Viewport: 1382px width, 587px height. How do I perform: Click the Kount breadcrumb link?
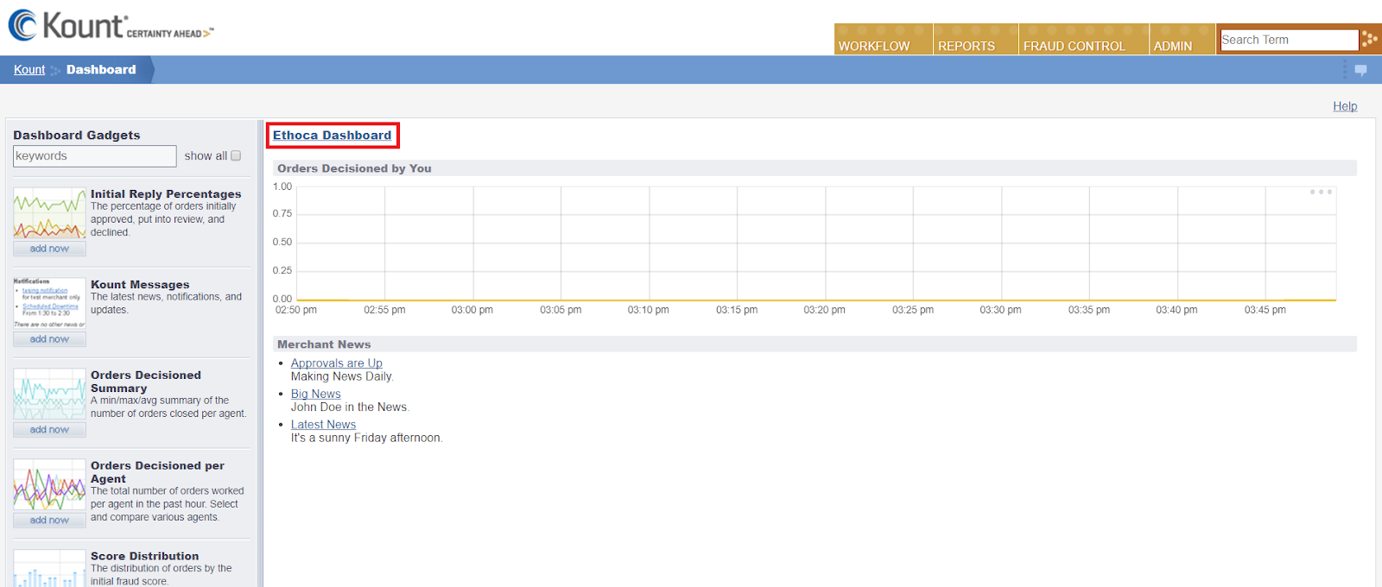pos(29,70)
